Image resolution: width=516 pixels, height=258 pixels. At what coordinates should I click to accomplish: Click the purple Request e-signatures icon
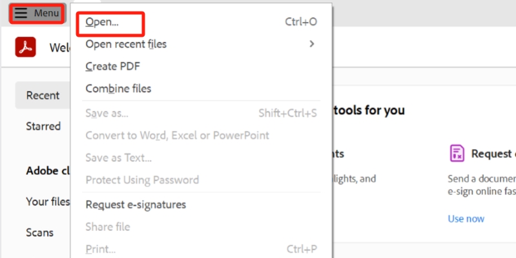(x=457, y=154)
